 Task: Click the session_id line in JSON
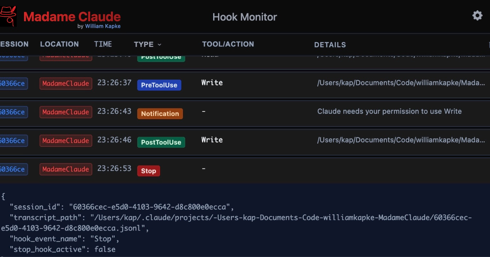[122, 207]
